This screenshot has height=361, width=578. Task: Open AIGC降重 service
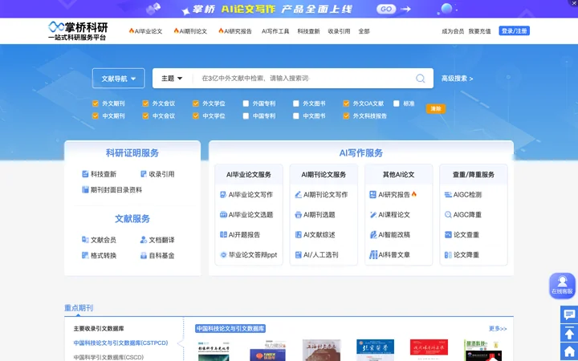tap(463, 214)
